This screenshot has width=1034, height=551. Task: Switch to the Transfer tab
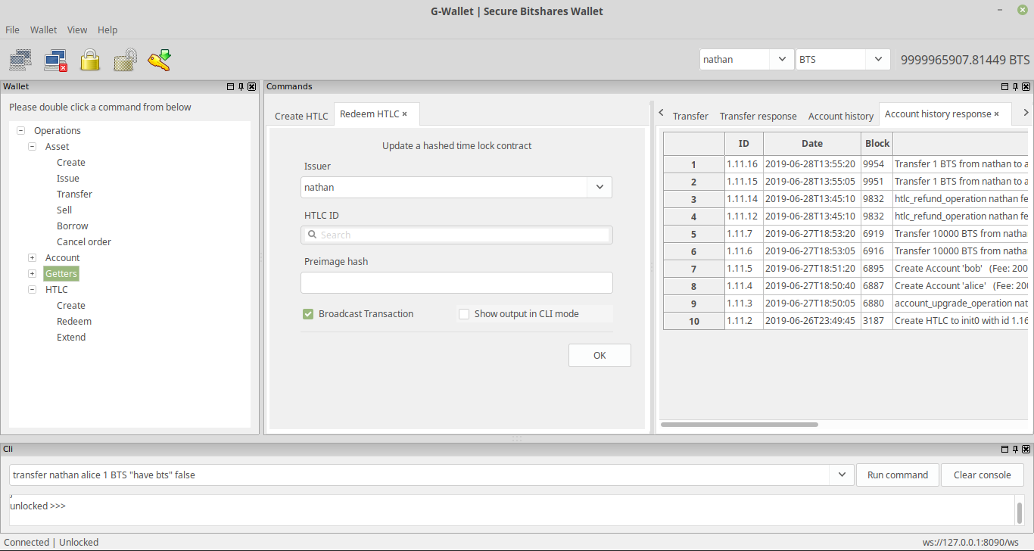[690, 116]
